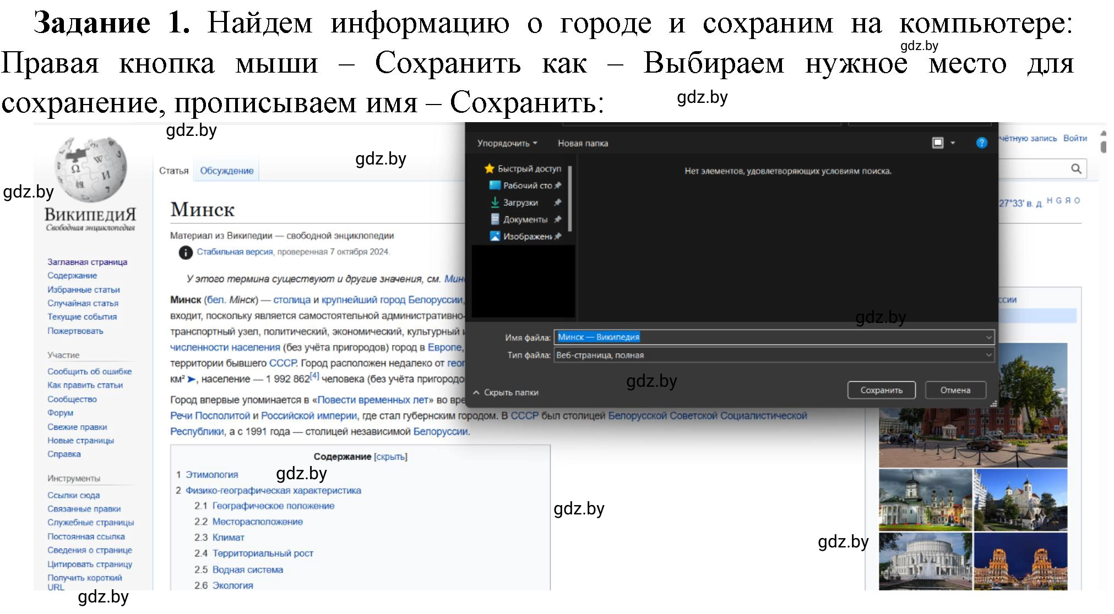Click the opera theatre photo thumbnail
This screenshot has height=614, width=1114.
pos(925,561)
